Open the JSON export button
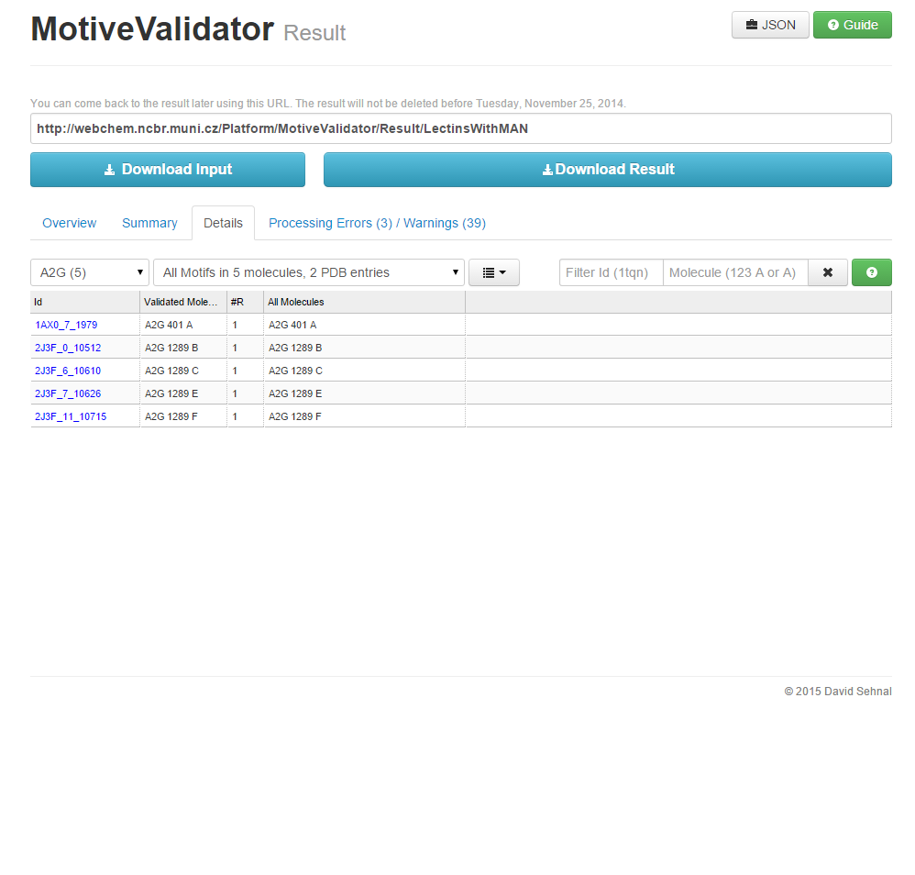The image size is (915, 875). (770, 25)
